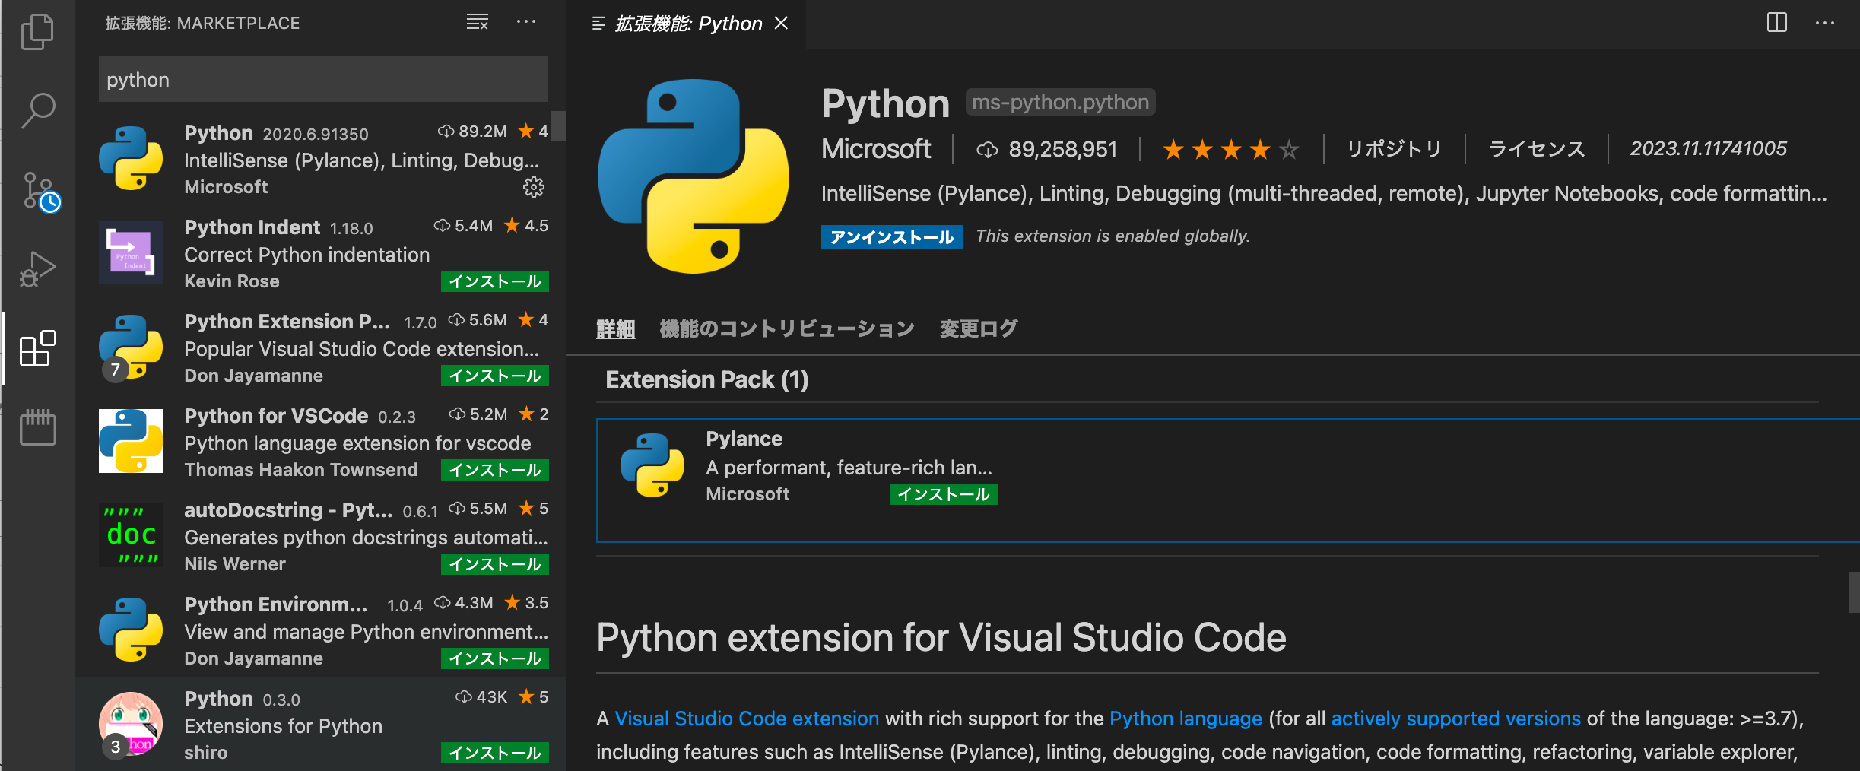This screenshot has width=1860, height=771.
Task: Click the version 2023.11.11741005 text
Action: tap(1708, 148)
